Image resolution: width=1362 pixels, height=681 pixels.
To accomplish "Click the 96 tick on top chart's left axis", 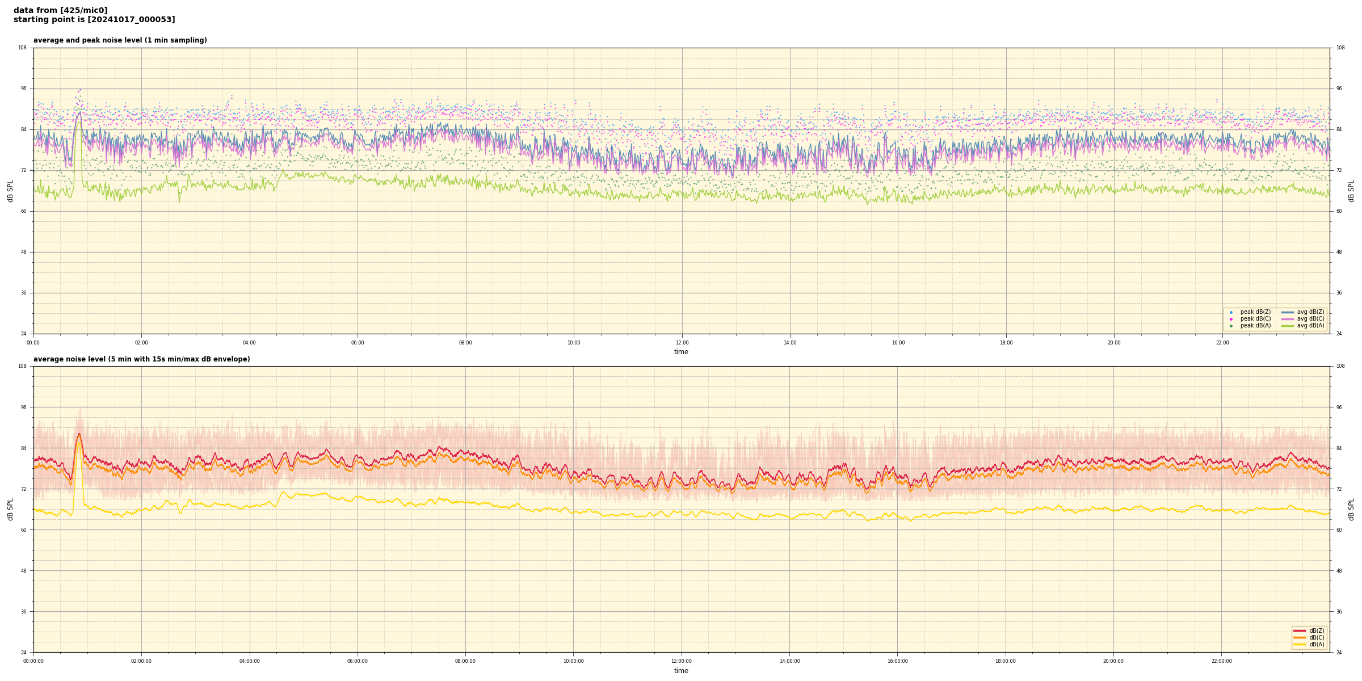I will [x=23, y=89].
